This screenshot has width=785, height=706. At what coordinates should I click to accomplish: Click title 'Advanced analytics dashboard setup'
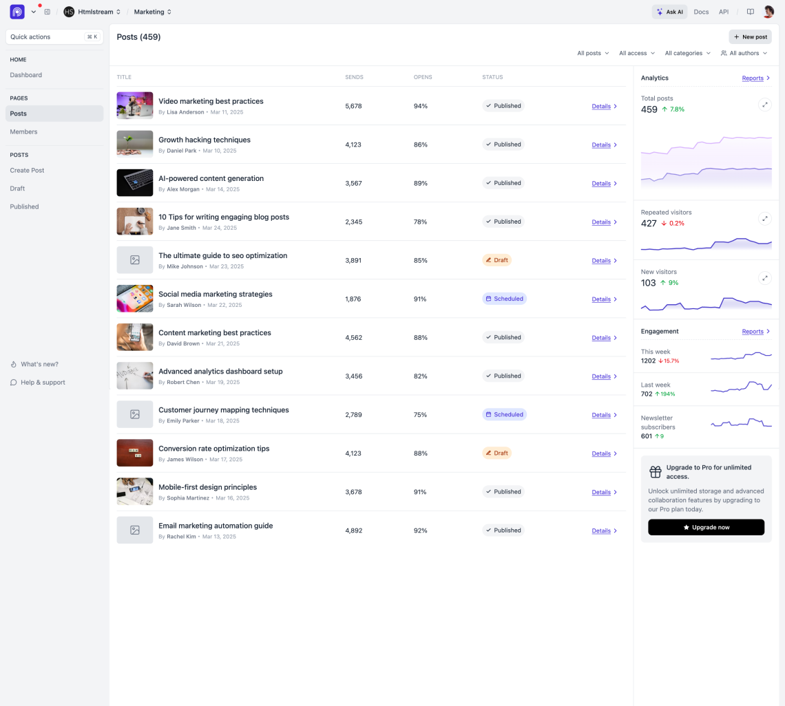pos(220,372)
